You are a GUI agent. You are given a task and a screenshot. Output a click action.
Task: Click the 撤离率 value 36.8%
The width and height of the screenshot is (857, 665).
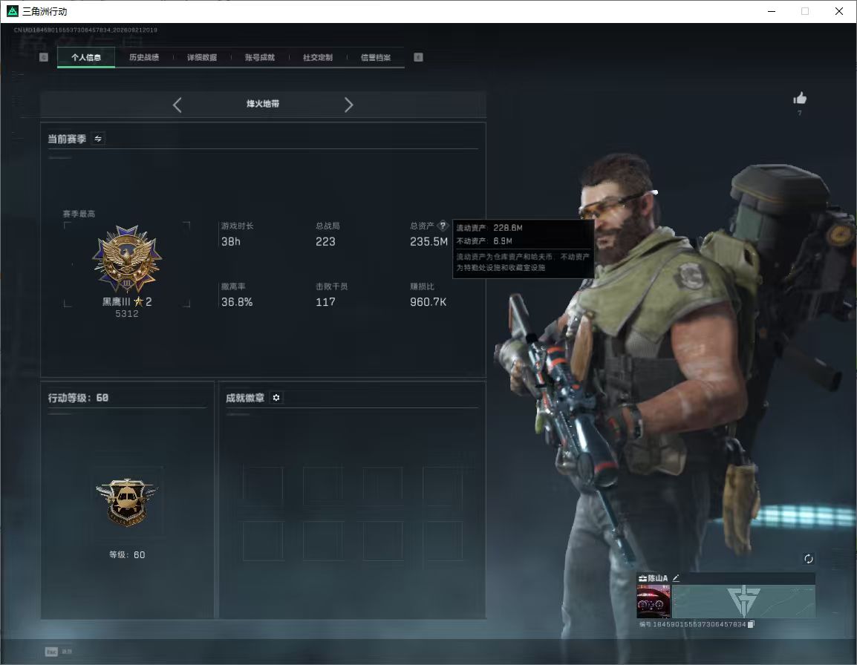tap(237, 301)
